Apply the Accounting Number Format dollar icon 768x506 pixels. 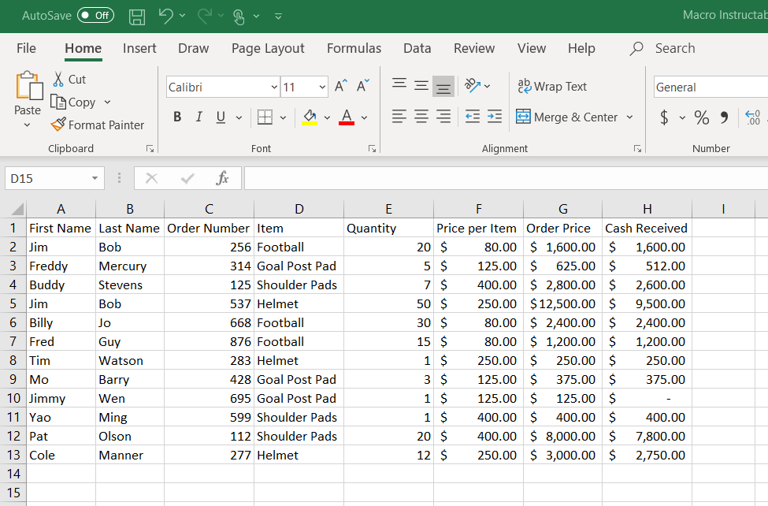665,117
